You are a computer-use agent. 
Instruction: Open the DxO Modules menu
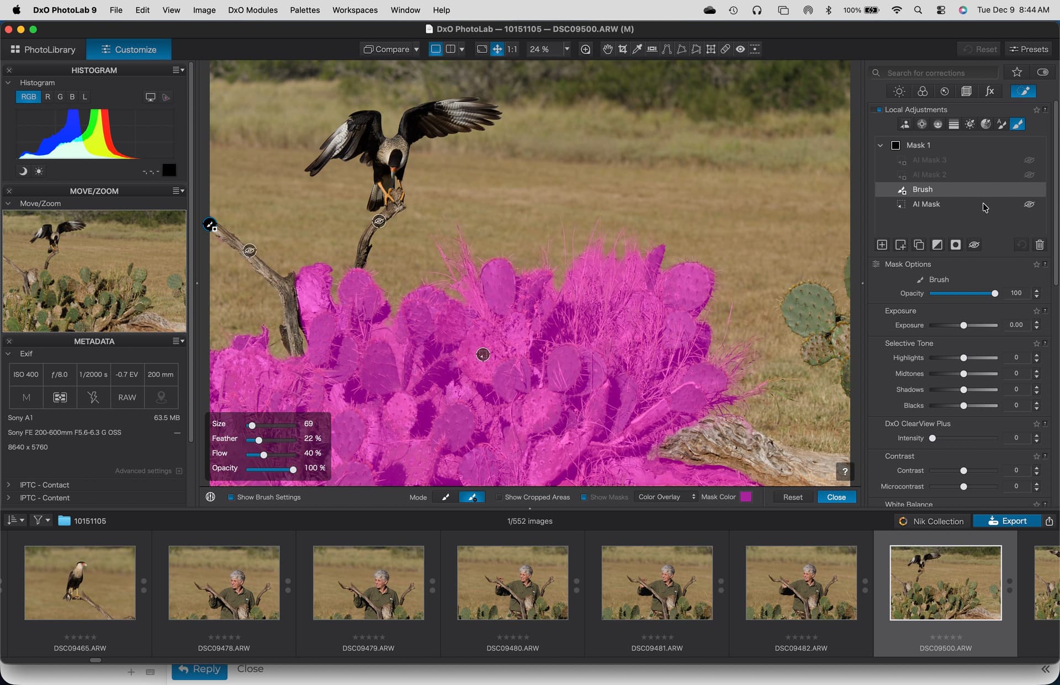point(252,10)
